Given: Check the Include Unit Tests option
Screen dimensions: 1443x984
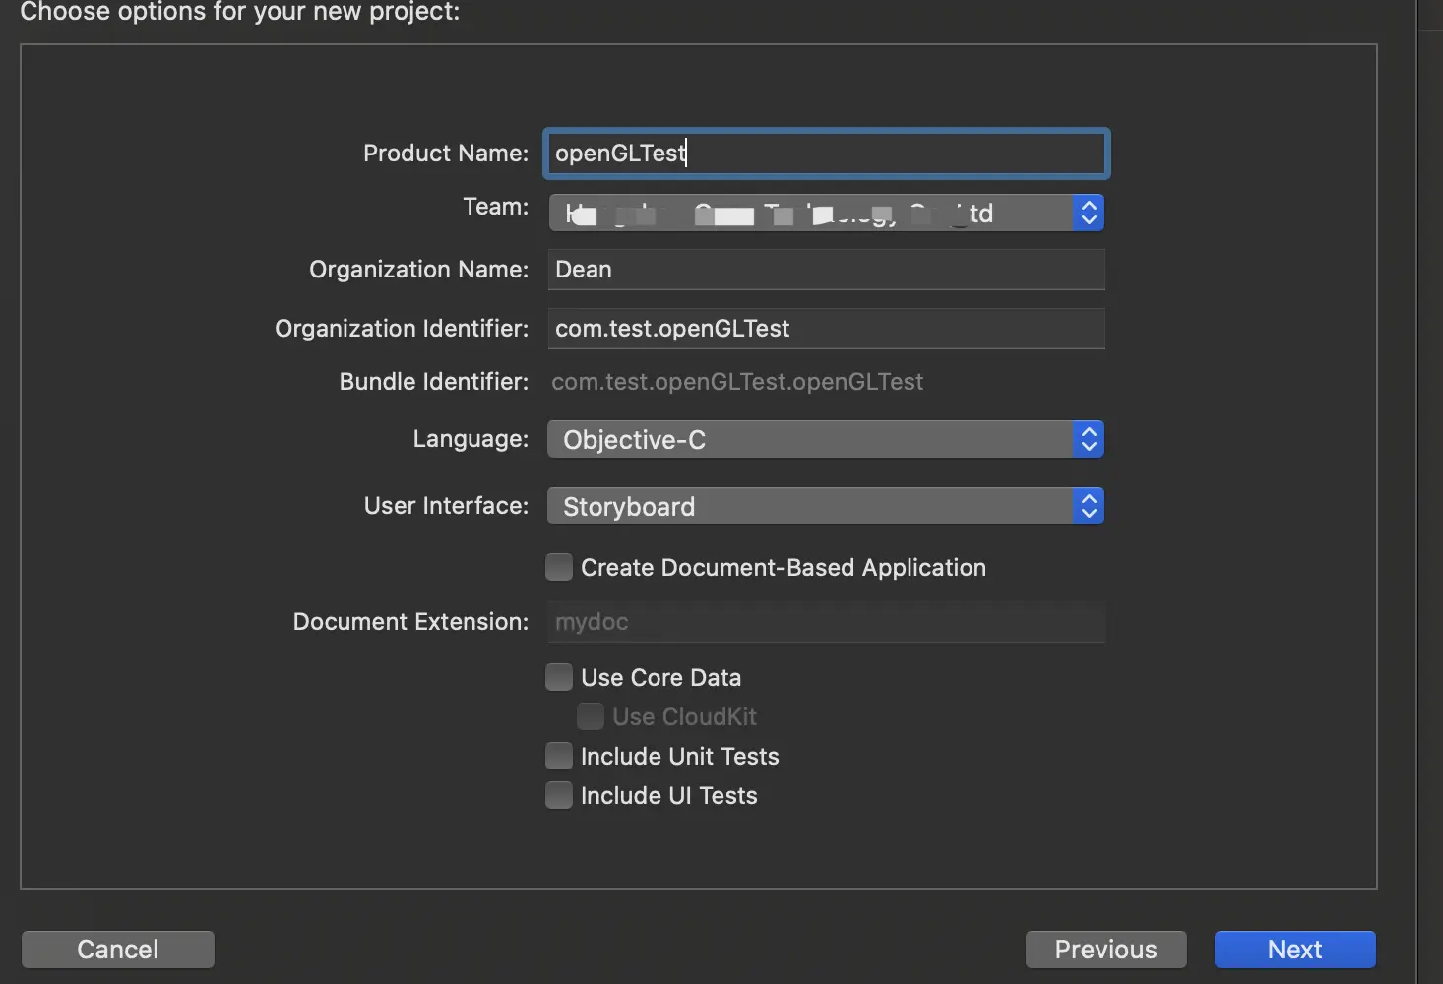Looking at the screenshot, I should pos(559,756).
